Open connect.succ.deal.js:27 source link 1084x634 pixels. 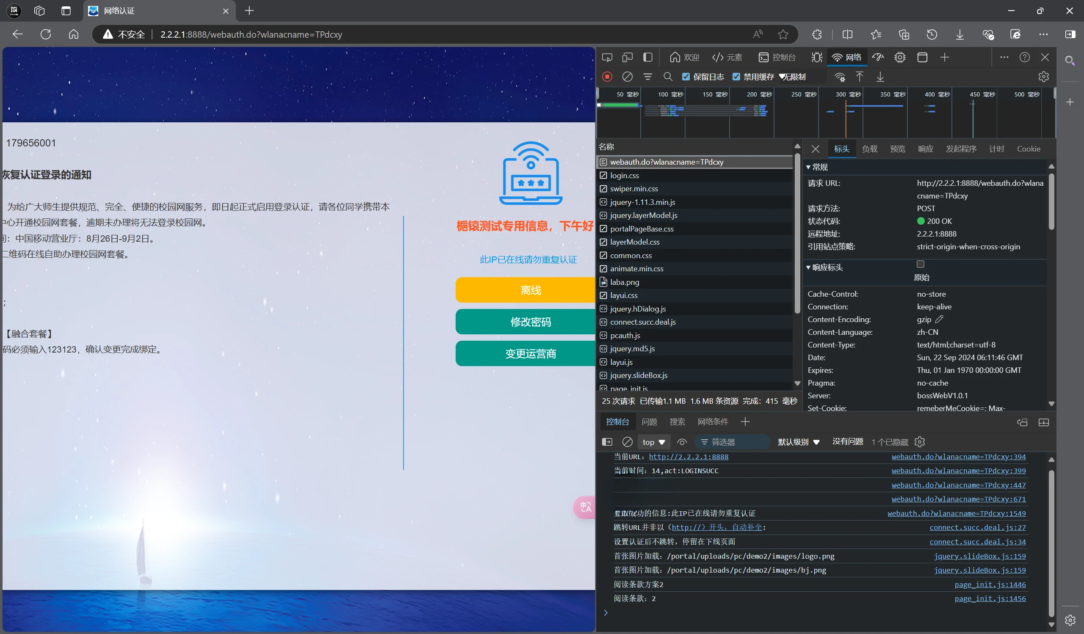pos(977,527)
